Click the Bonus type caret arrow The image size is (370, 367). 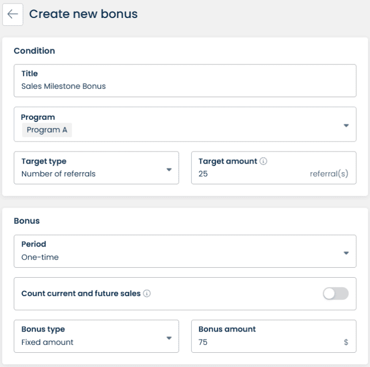pyautogui.click(x=169, y=338)
